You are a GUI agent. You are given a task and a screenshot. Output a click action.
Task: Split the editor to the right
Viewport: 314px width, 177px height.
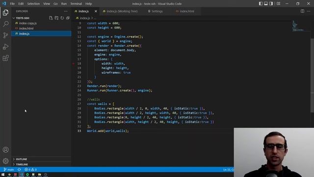(302, 11)
